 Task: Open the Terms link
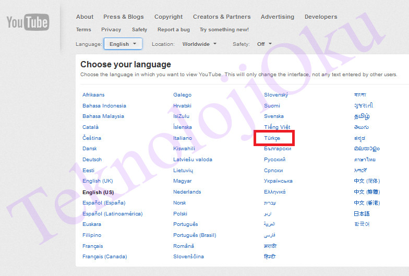[x=83, y=29]
